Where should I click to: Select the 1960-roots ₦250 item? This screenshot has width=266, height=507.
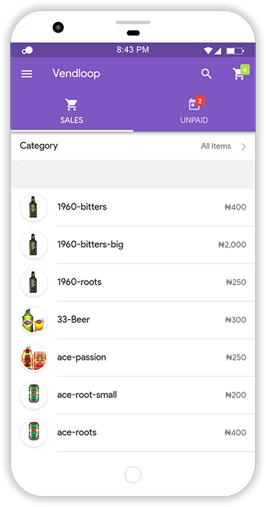click(133, 282)
